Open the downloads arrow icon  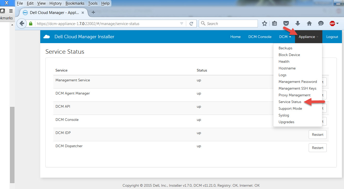click(x=298, y=23)
